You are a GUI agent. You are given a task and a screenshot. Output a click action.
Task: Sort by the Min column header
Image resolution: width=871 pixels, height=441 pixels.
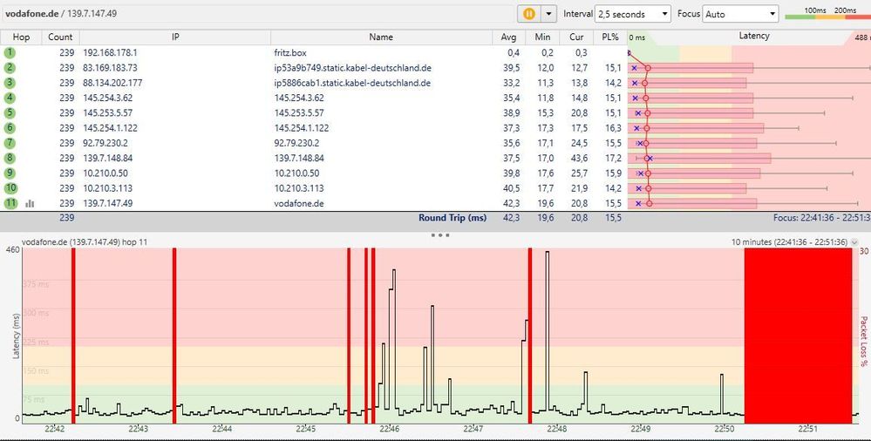point(542,37)
